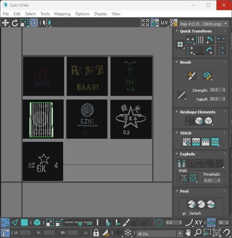Toggle Select by Element cube icon
232x238 pixels.
[x=37, y=223]
